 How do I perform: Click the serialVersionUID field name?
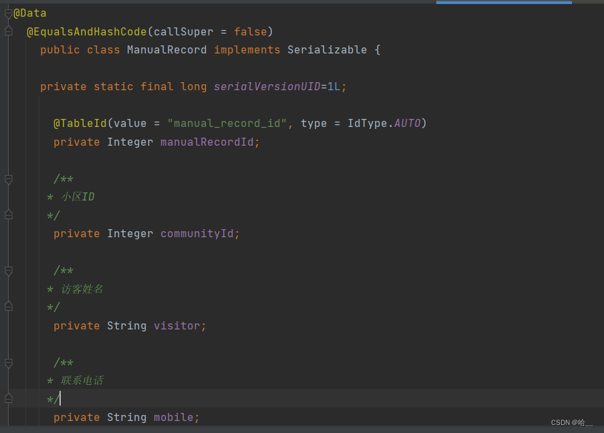pos(267,86)
